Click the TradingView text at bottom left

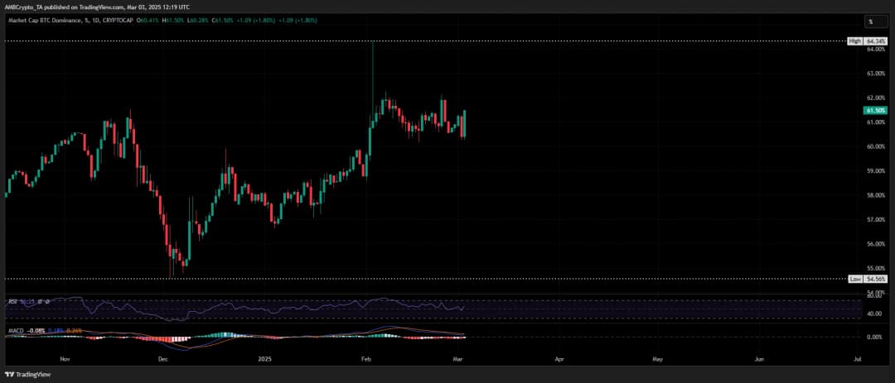coord(33,372)
